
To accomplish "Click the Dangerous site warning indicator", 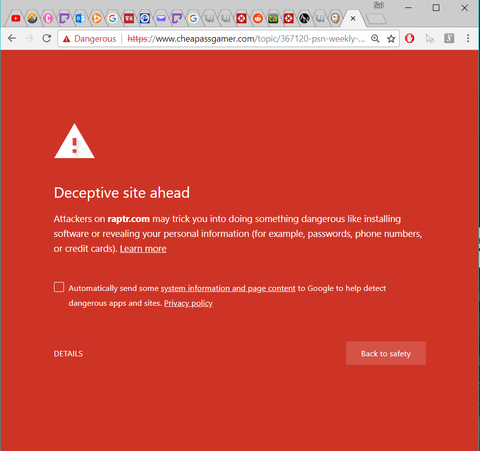I will 89,39.
